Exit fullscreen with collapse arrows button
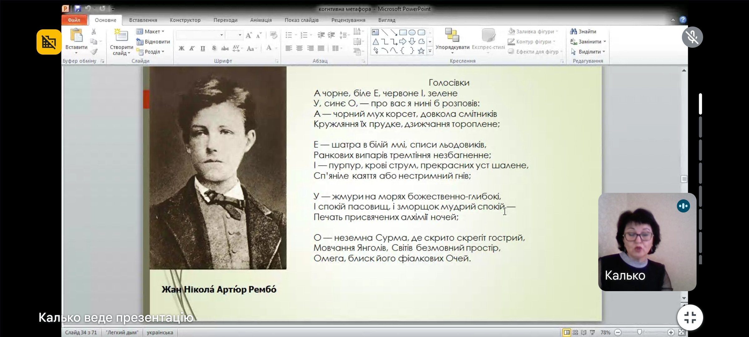 [690, 317]
